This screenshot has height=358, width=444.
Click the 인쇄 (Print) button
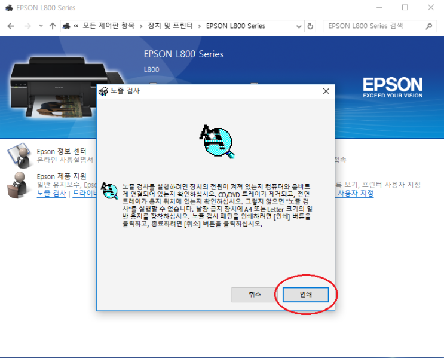point(306,295)
